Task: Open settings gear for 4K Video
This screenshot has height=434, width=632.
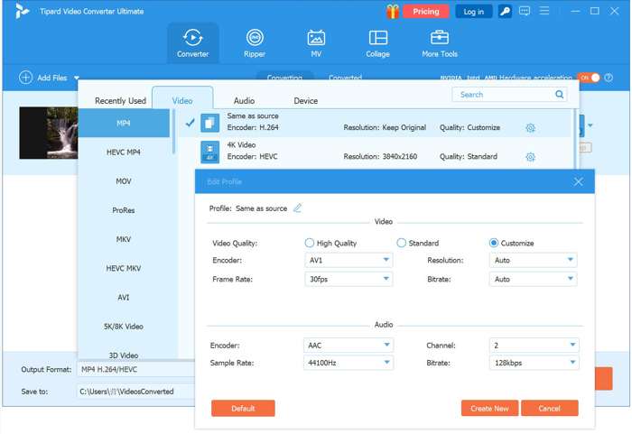Action: coord(531,157)
